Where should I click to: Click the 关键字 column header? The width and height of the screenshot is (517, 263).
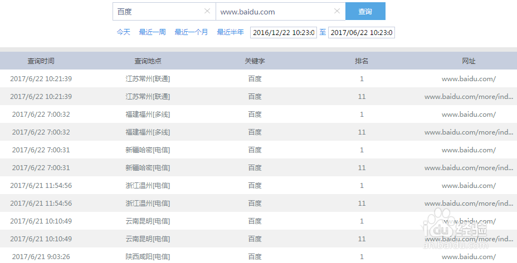(255, 61)
